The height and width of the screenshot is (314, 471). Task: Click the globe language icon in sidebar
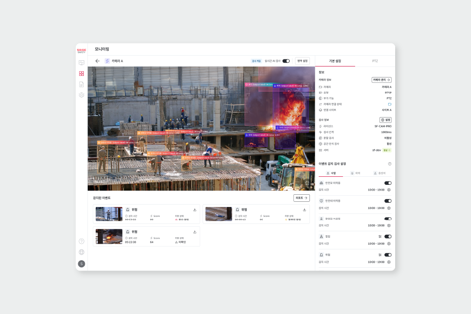[x=81, y=252]
